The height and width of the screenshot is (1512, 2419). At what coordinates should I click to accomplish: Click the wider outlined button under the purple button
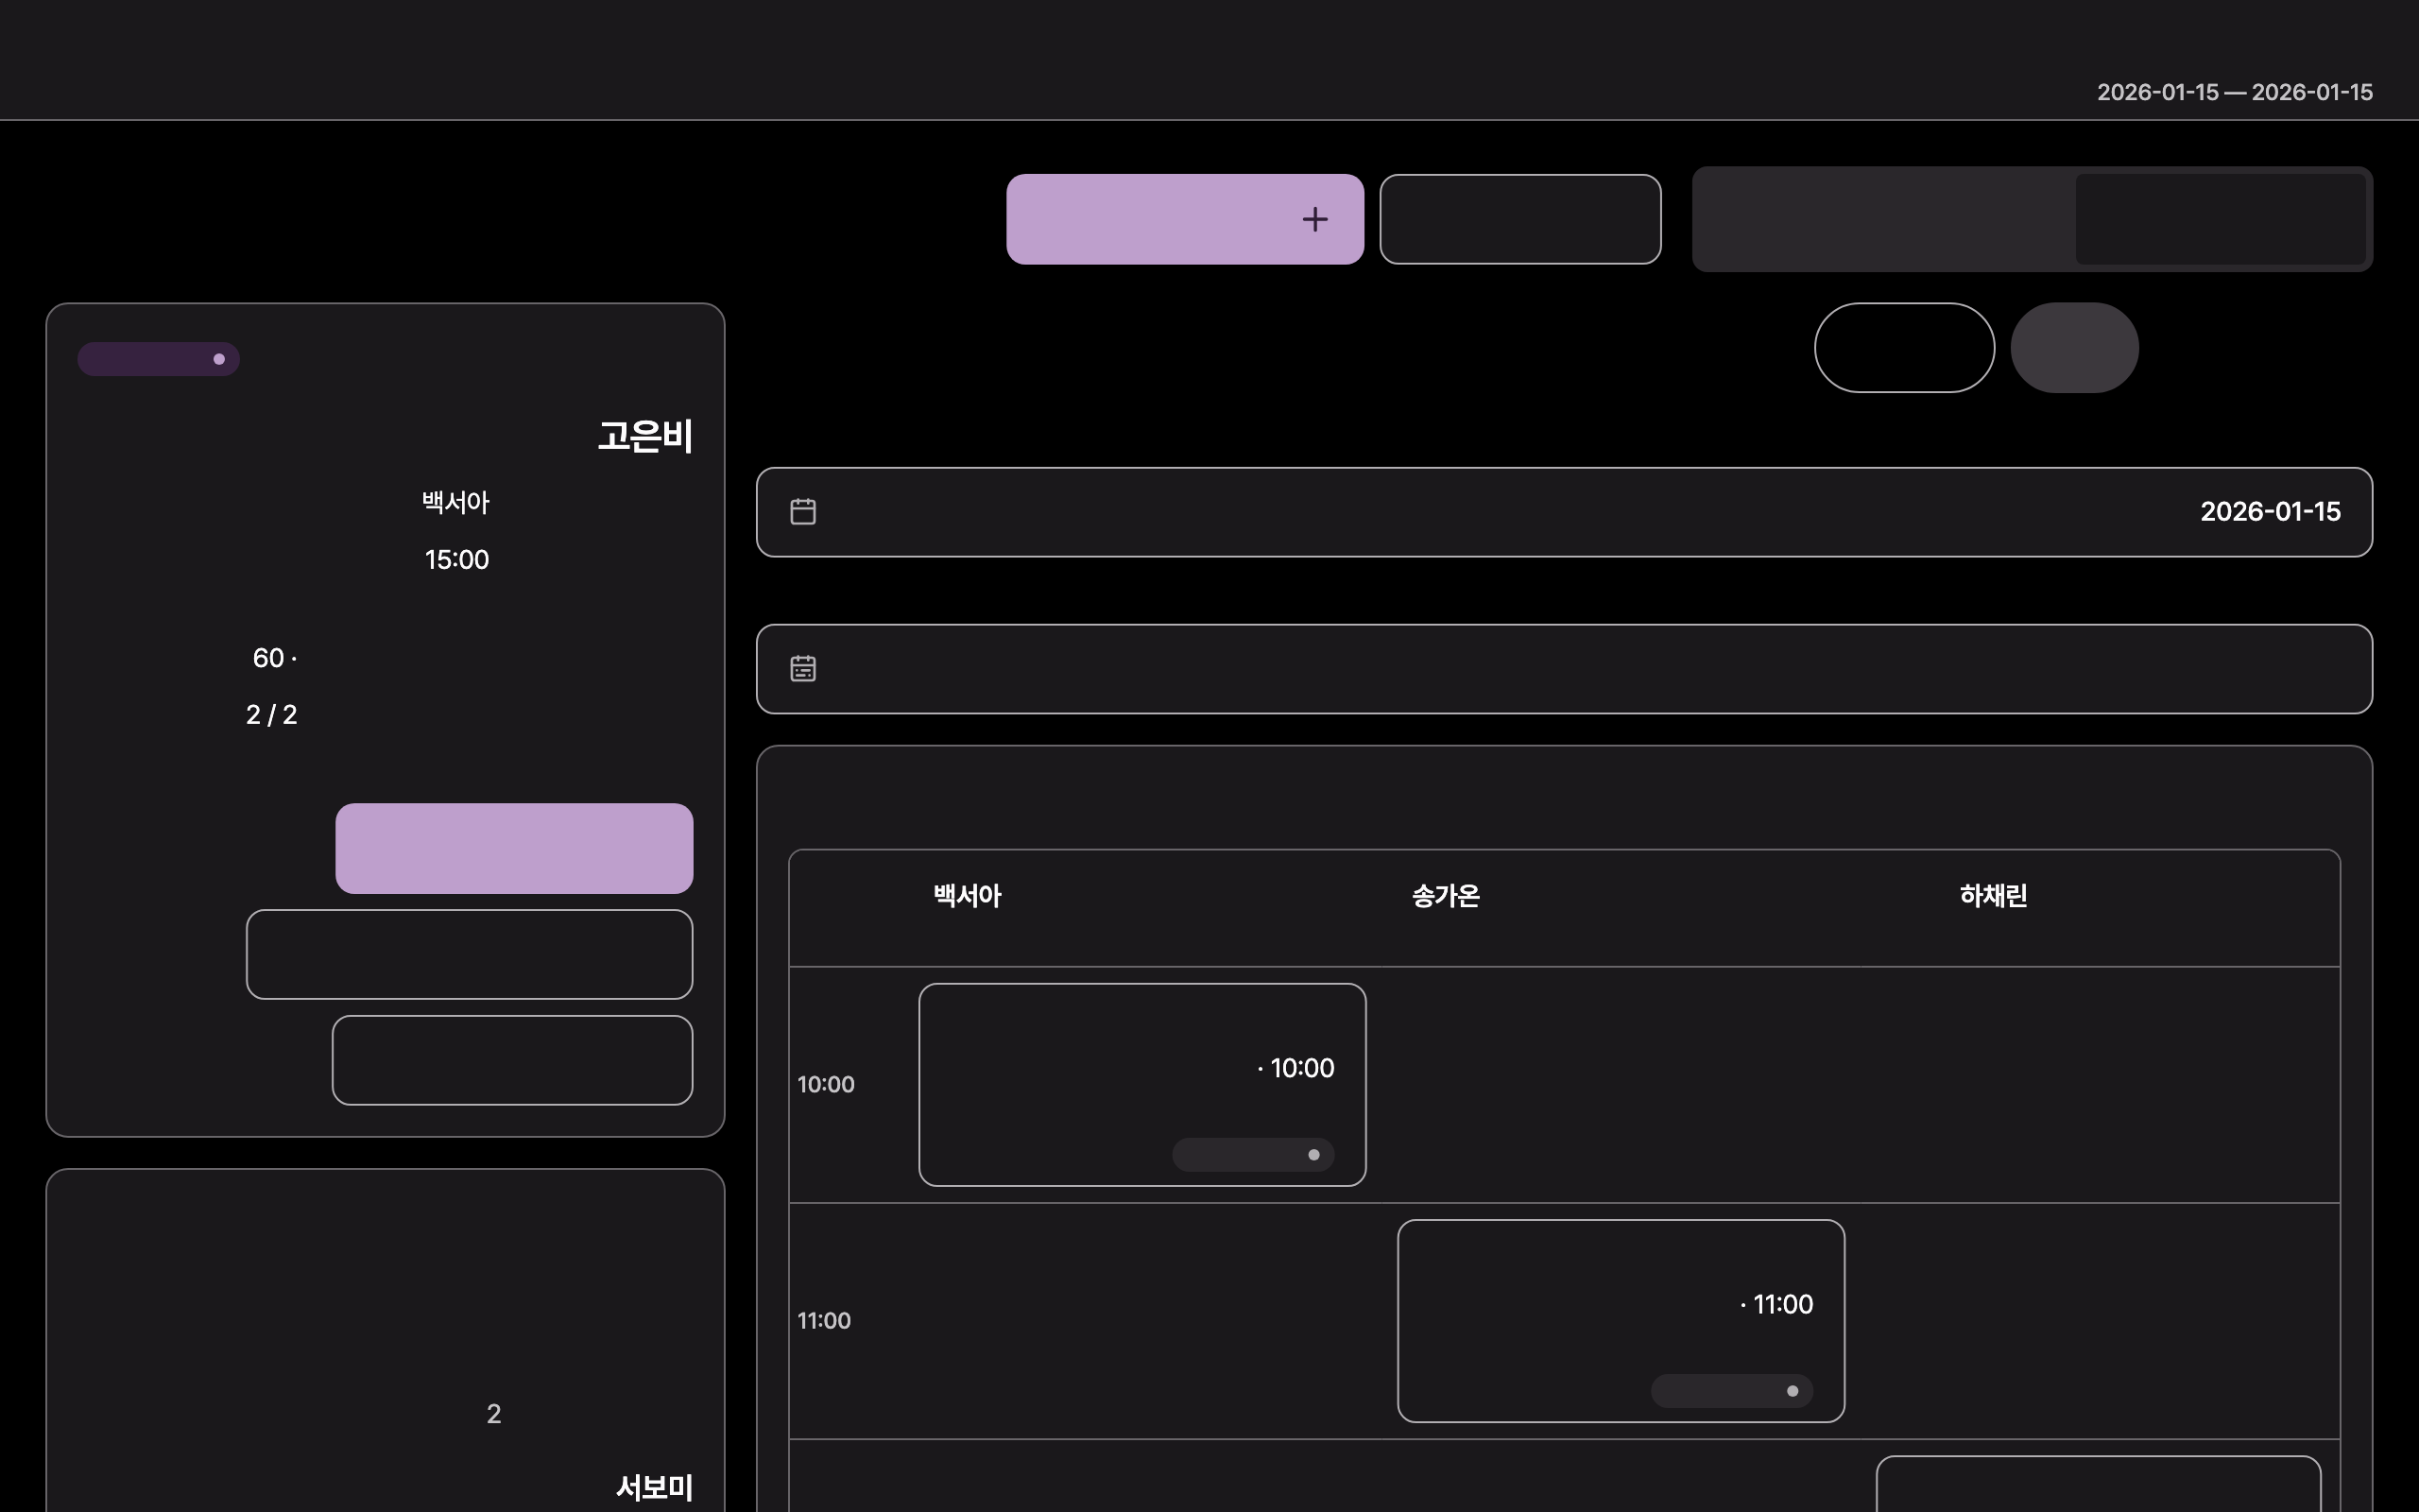[x=469, y=954]
